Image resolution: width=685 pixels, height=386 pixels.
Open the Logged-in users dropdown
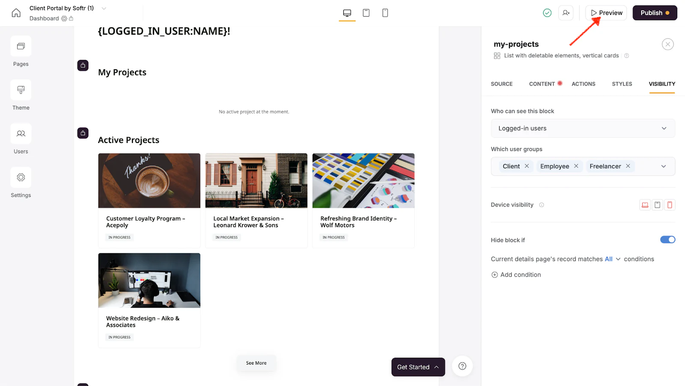pos(583,128)
